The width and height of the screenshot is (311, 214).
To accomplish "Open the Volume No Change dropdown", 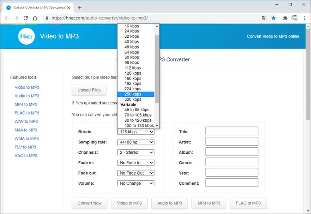I will (136, 183).
